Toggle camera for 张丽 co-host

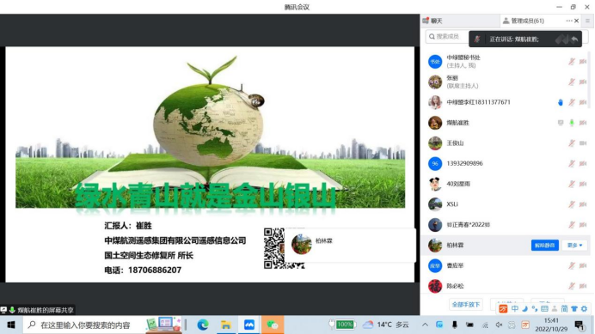click(583, 82)
